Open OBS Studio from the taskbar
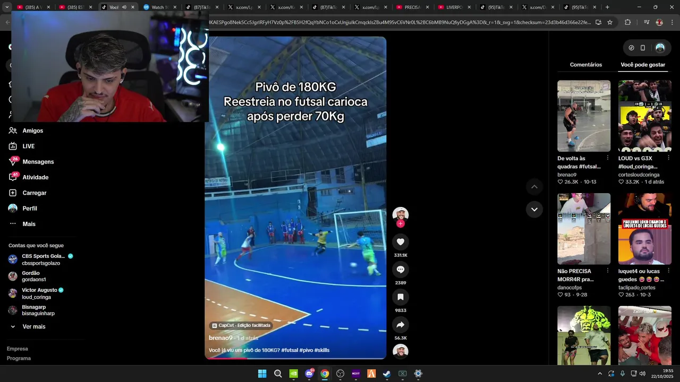The width and height of the screenshot is (680, 382). click(x=341, y=374)
